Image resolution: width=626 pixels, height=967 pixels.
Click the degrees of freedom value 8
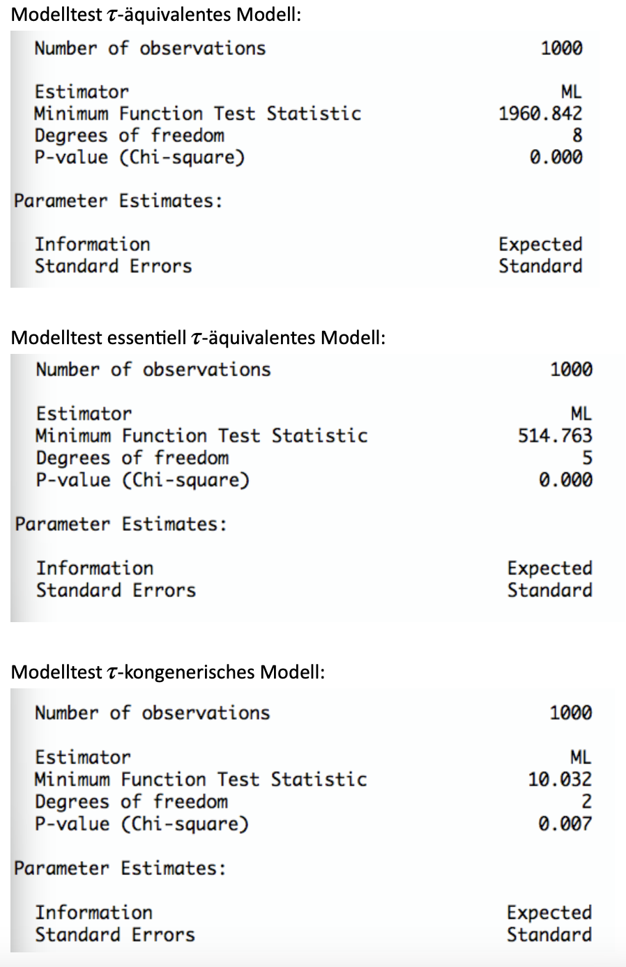click(577, 135)
